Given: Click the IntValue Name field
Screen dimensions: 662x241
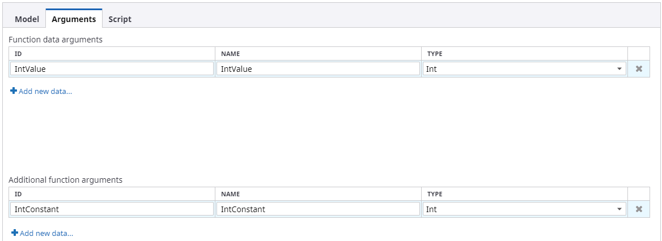Looking at the screenshot, I should point(317,69).
